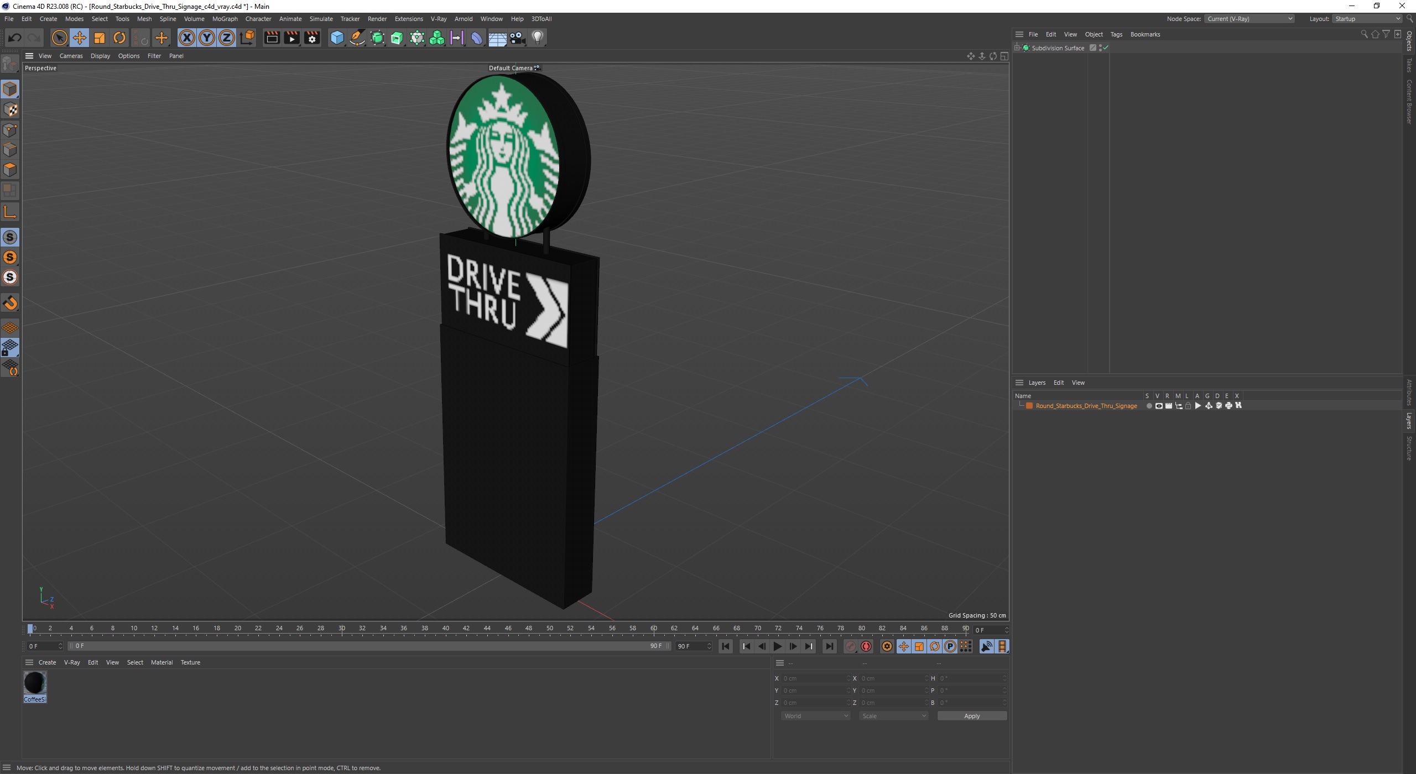
Task: Click the Undo arrow icon
Action: point(15,38)
